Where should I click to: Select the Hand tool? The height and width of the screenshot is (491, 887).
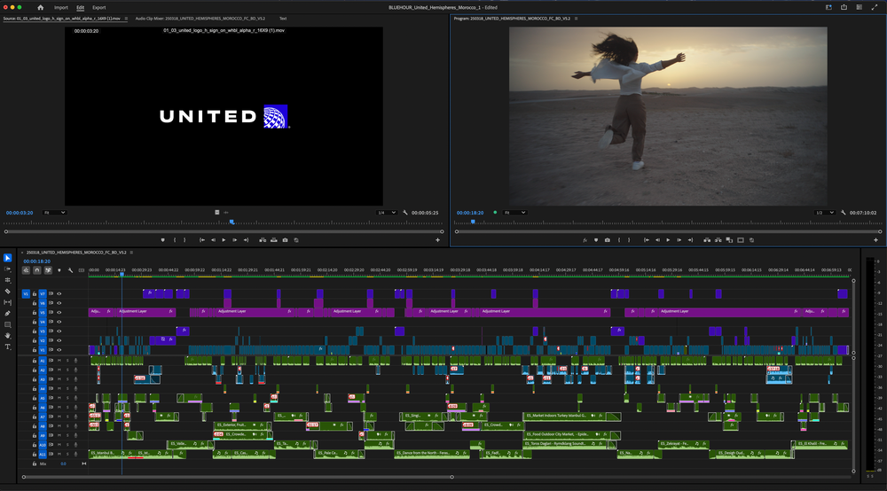click(7, 336)
